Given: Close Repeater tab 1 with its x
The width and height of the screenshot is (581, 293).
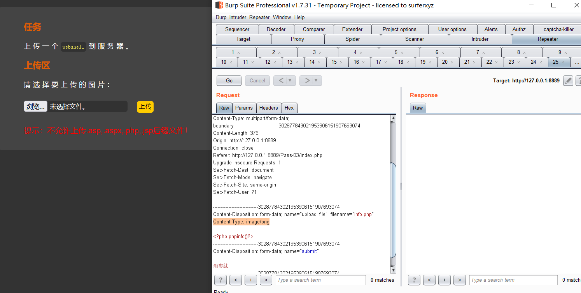Looking at the screenshot, I should point(238,52).
